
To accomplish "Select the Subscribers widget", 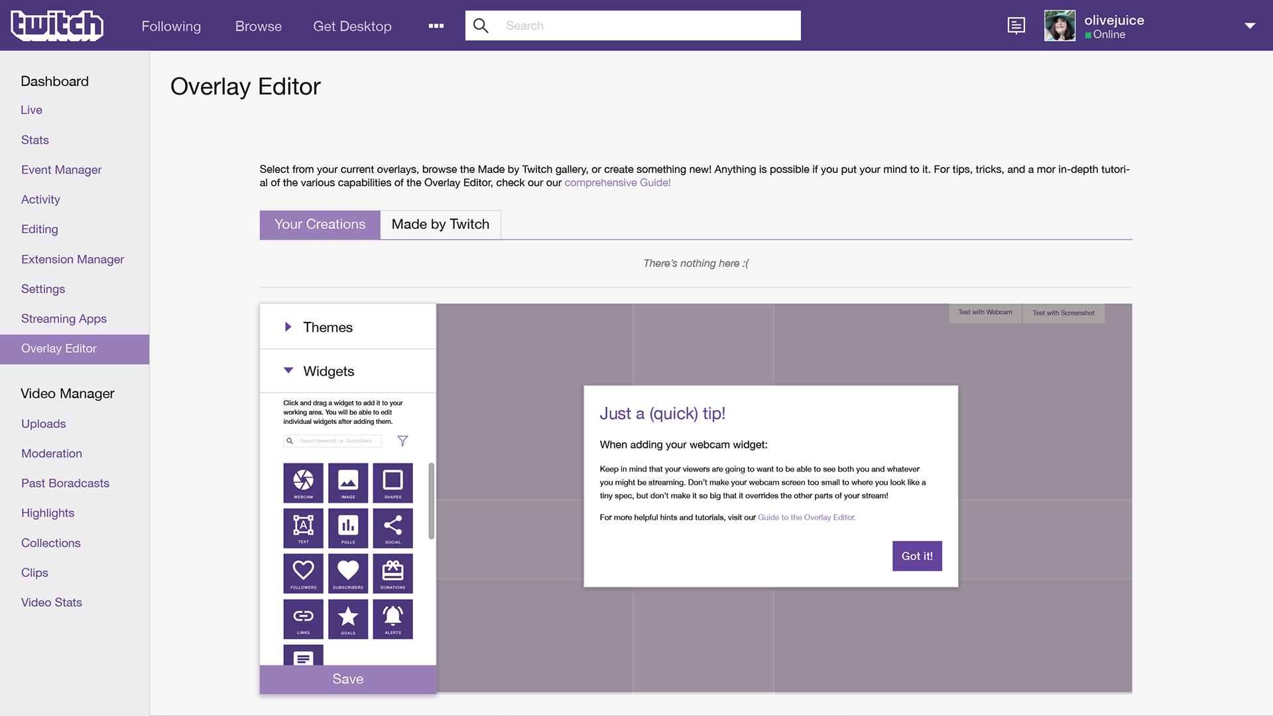I will [348, 574].
